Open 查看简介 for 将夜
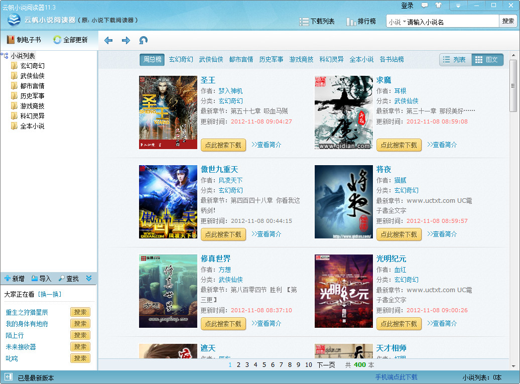 coord(442,234)
